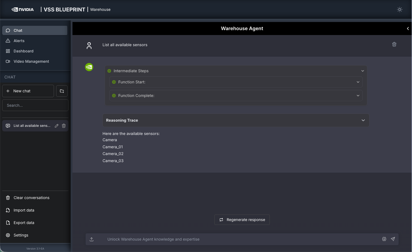The width and height of the screenshot is (412, 252).
Task: Expand the Reasoning Trace dropdown
Action: point(363,120)
